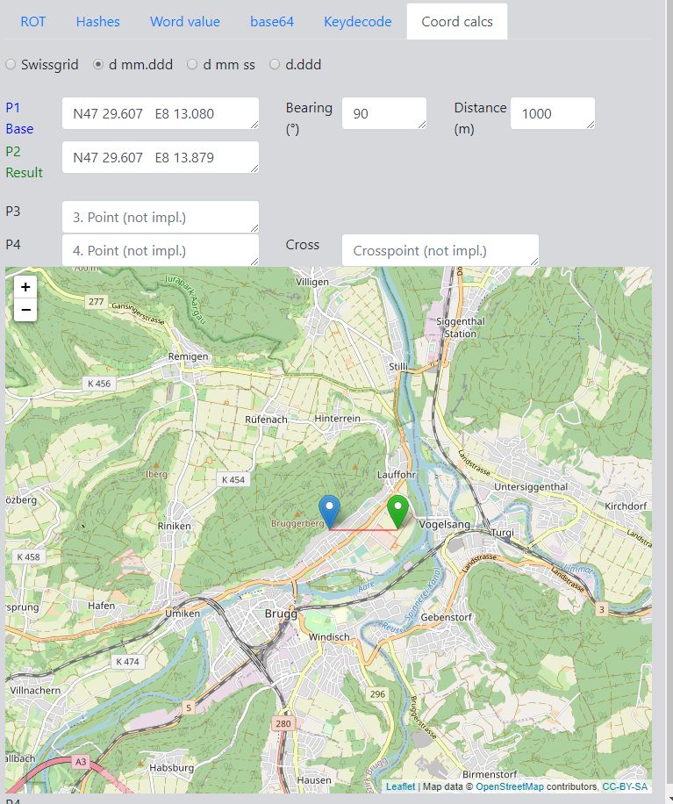The image size is (673, 804).
Task: Click the P2 Result label
Action: tap(24, 162)
